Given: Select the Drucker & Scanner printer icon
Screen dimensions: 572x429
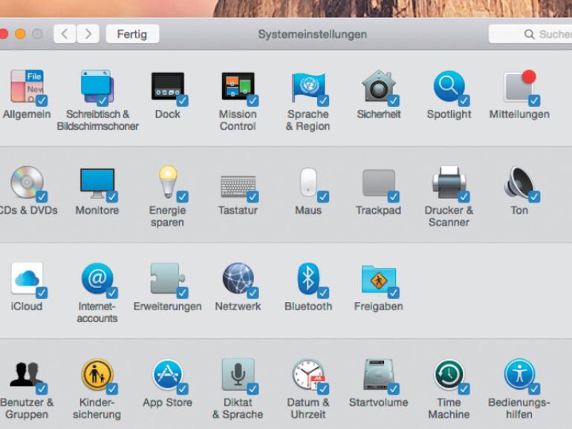Looking at the screenshot, I should [448, 182].
